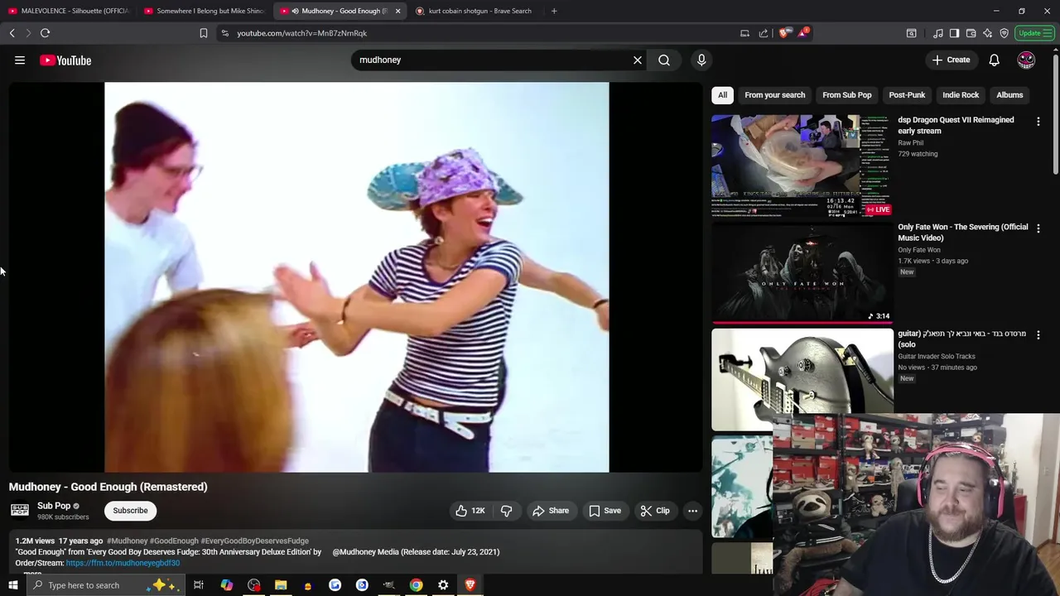The height and width of the screenshot is (596, 1060).
Task: Open Brave playlist music note icon
Action: (937, 33)
